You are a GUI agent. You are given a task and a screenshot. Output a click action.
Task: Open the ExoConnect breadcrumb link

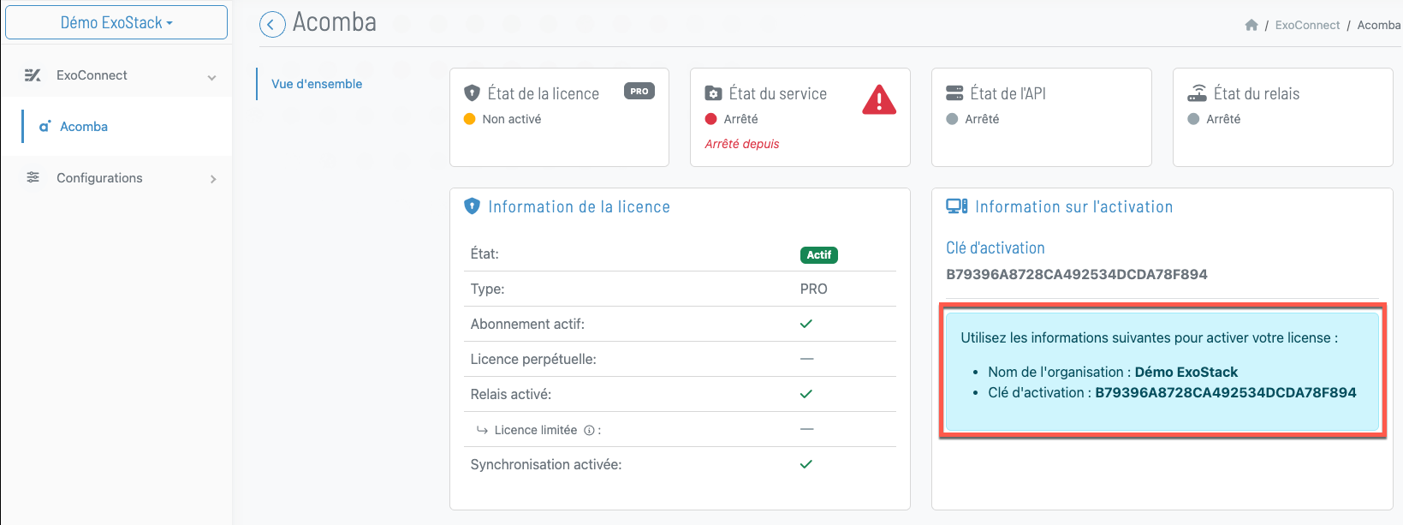click(x=1307, y=25)
